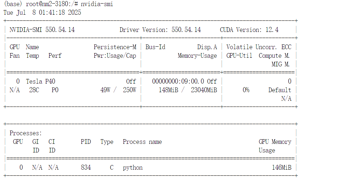Image resolution: width=344 pixels, height=179 pixels.
Task: Click the 0% GPU-Util value
Action: (246, 90)
